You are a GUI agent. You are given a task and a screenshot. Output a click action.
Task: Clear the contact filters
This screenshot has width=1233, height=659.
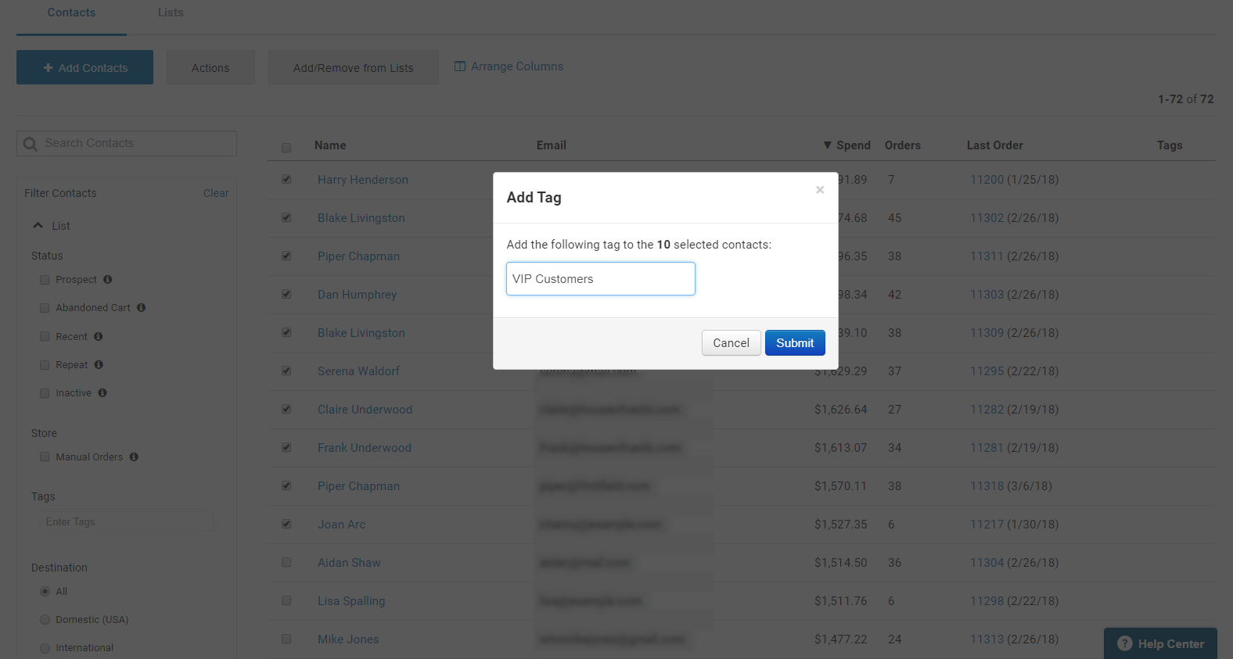pyautogui.click(x=216, y=193)
